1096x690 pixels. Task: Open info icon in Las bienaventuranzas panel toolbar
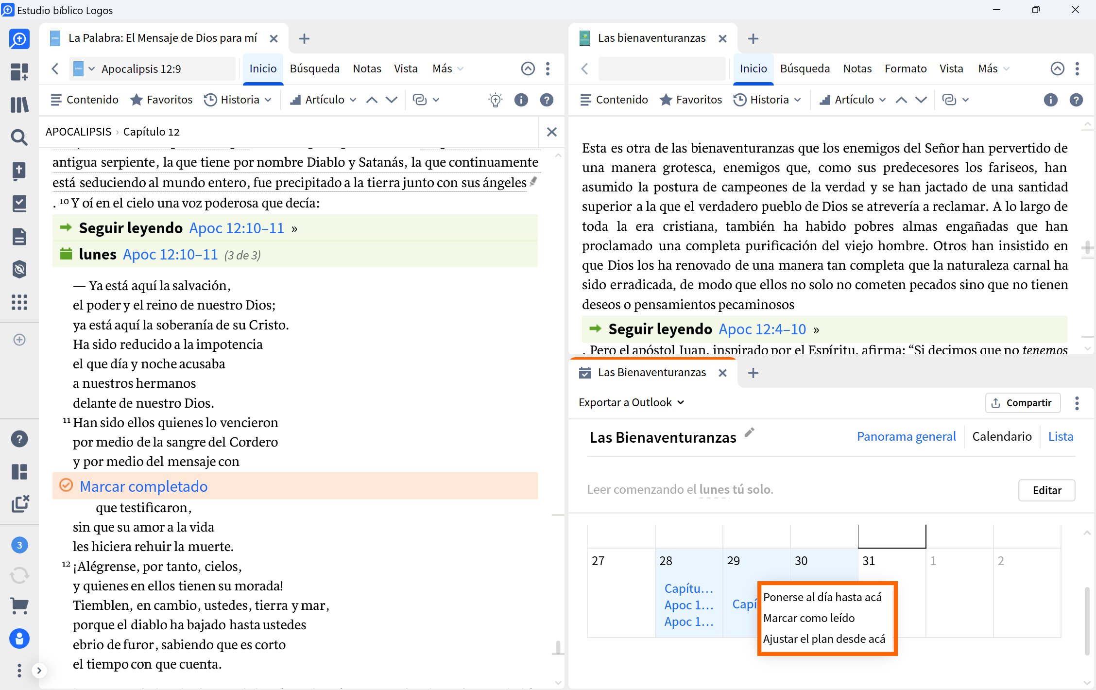1050,100
